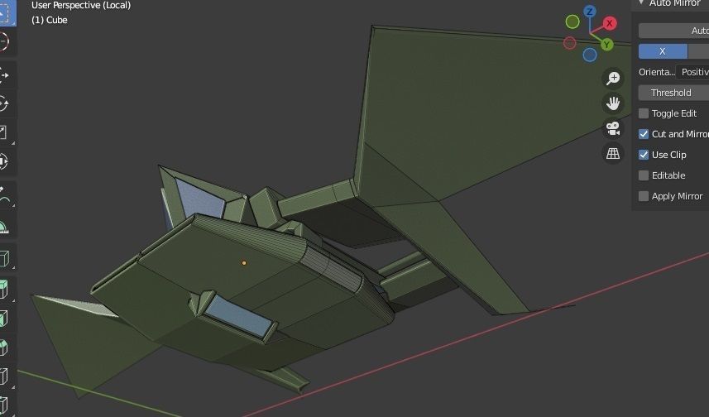Select the Select Box tool

click(7, 13)
